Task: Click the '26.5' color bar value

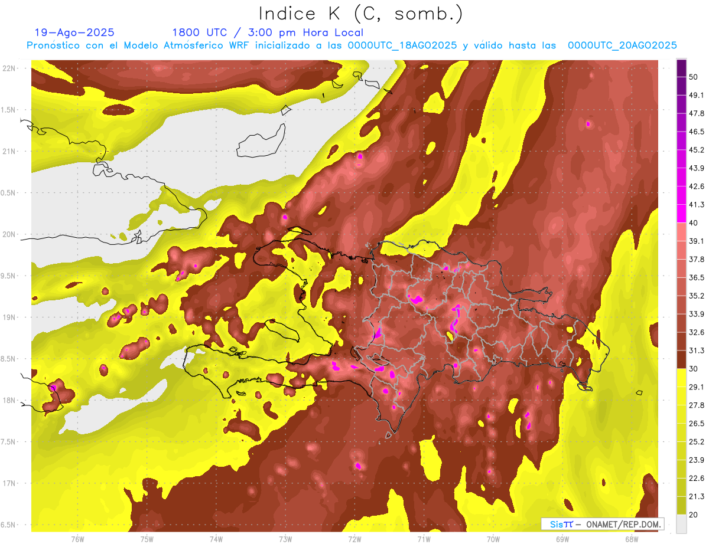Action: pyautogui.click(x=697, y=424)
